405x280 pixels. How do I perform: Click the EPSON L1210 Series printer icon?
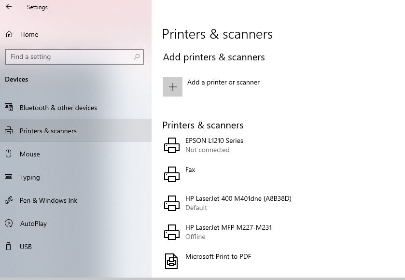pyautogui.click(x=172, y=145)
